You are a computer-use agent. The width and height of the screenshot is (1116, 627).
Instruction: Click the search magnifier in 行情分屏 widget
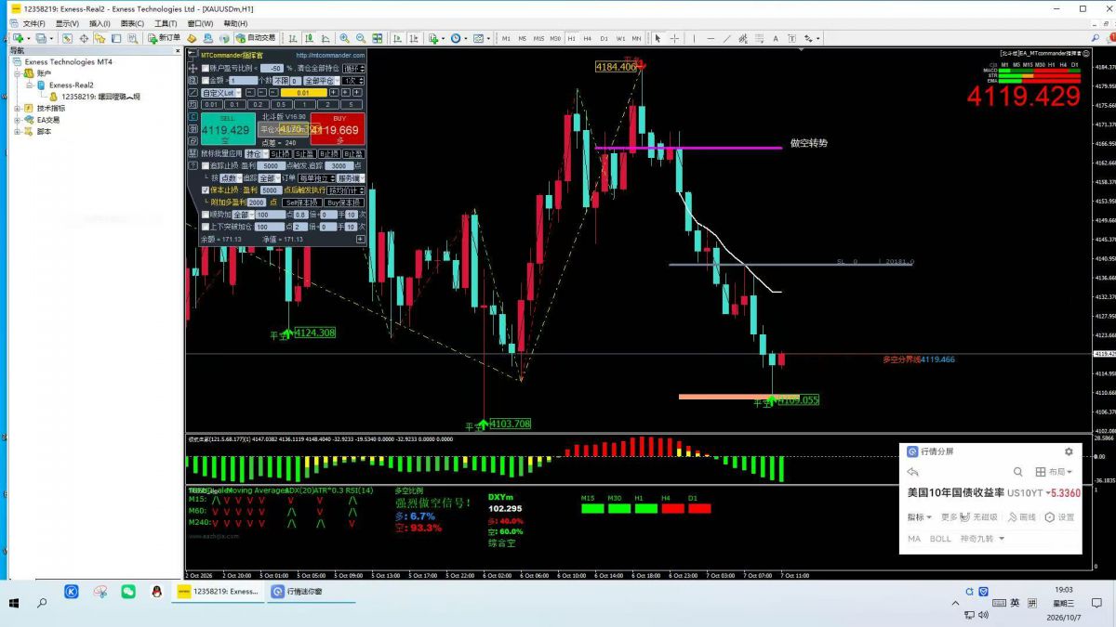[1018, 472]
